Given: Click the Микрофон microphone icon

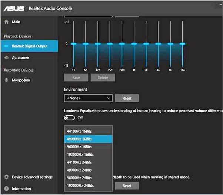Looking at the screenshot, I should click(6, 80).
